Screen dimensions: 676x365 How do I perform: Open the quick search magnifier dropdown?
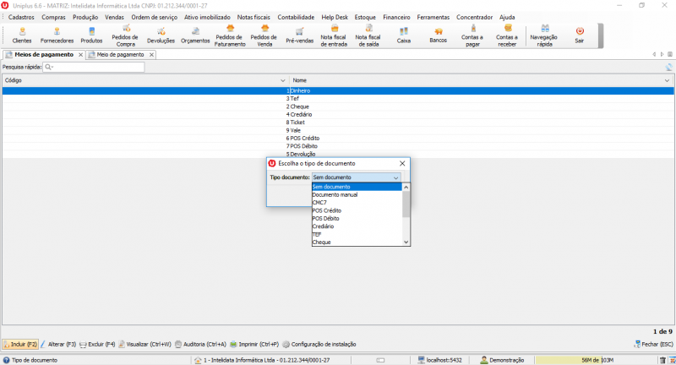[49, 67]
